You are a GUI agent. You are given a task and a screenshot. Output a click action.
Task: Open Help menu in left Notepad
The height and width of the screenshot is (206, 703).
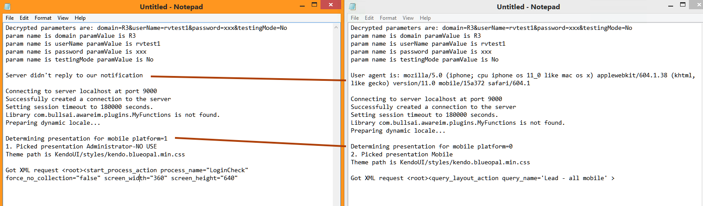click(80, 18)
